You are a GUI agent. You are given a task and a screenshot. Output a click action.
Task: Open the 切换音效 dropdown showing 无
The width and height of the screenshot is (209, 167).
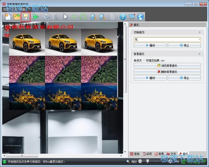(x=167, y=40)
